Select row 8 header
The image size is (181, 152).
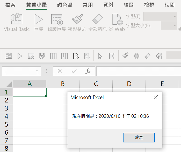click(6, 148)
